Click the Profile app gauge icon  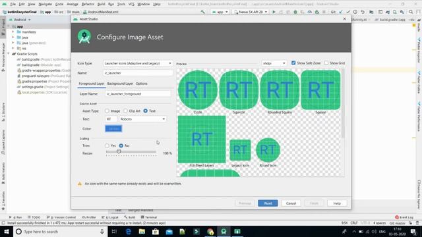[309, 12]
